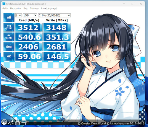This screenshot has width=148, height=127.
Task: Open the Файл menu
Action: pyautogui.click(x=5, y=8)
